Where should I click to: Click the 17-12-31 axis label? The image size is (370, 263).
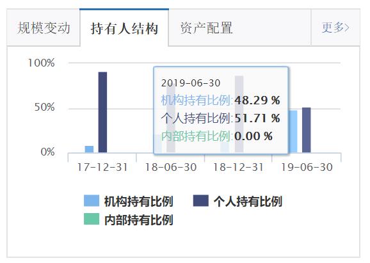(x=102, y=167)
